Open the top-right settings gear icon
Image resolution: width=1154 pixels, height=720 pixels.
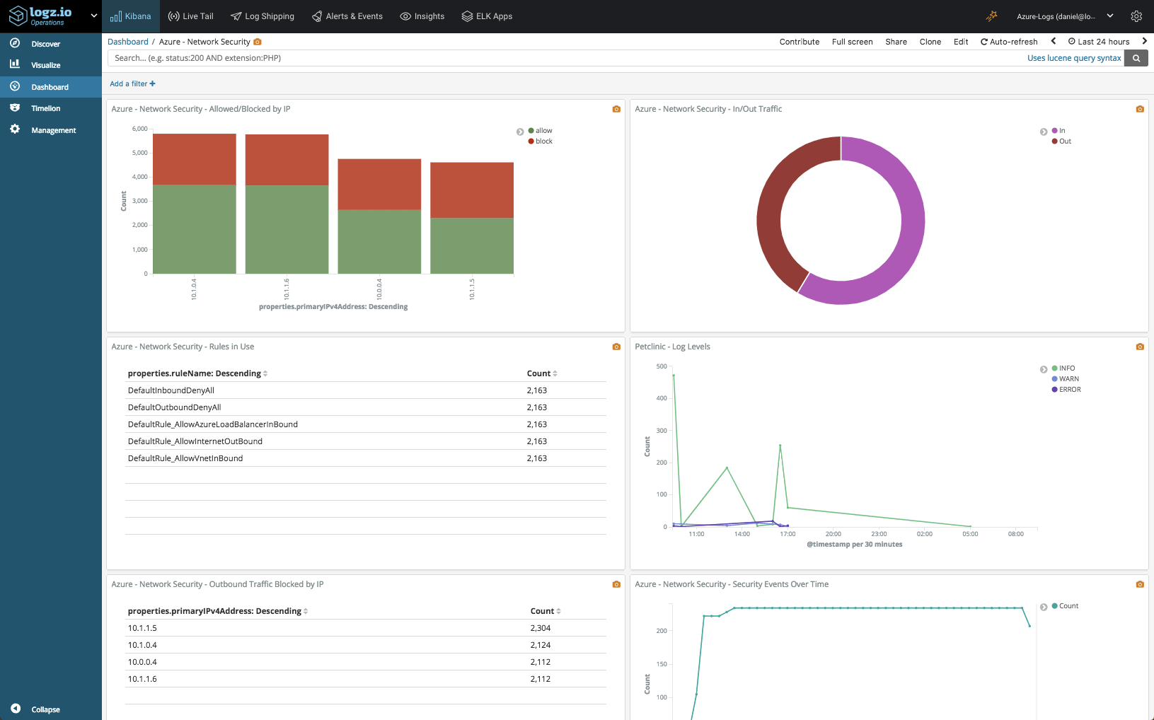click(1136, 16)
